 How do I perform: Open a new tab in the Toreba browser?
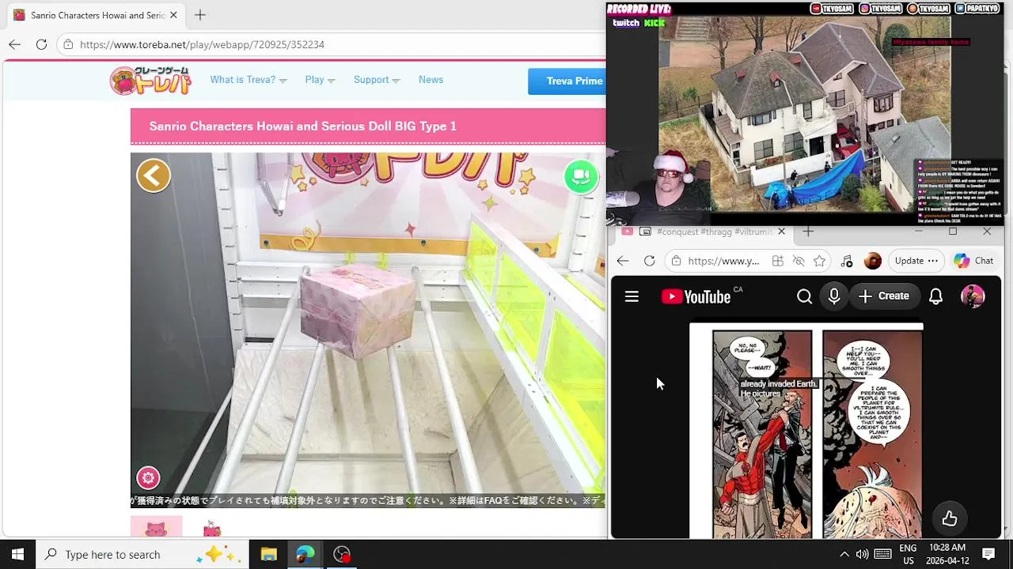(200, 15)
